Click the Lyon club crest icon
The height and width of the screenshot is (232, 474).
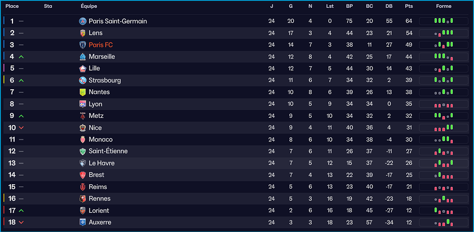coord(82,104)
